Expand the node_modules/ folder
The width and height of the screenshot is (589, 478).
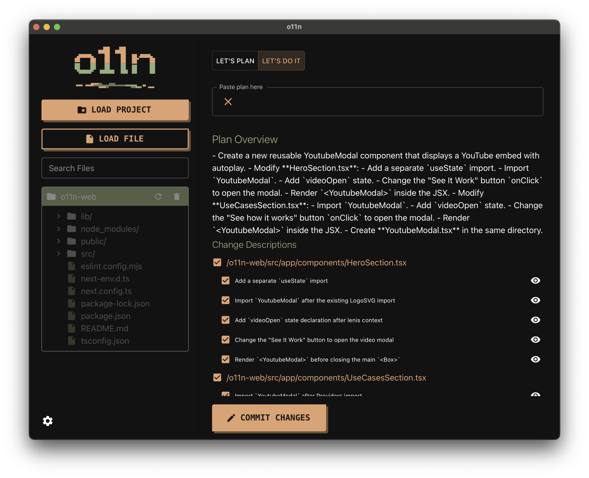click(x=59, y=229)
